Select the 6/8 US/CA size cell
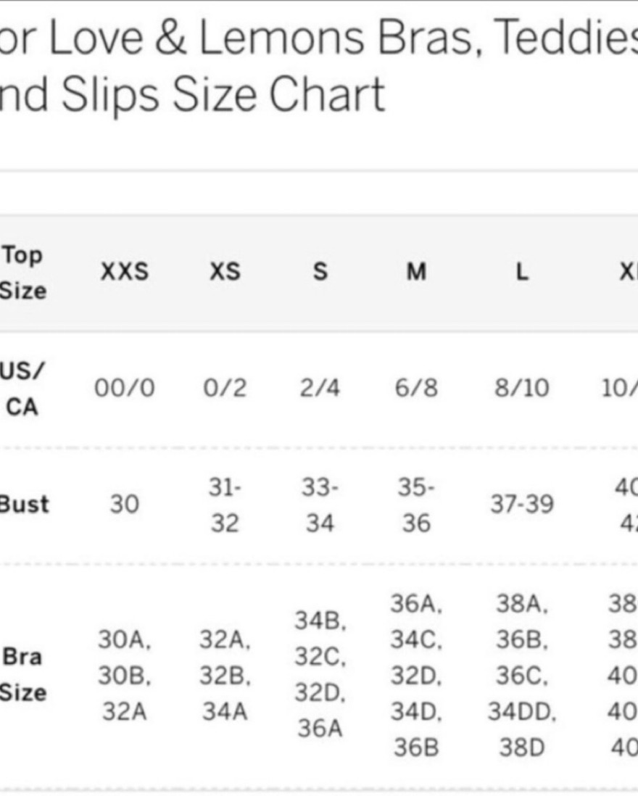Image resolution: width=638 pixels, height=796 pixels. click(x=416, y=388)
